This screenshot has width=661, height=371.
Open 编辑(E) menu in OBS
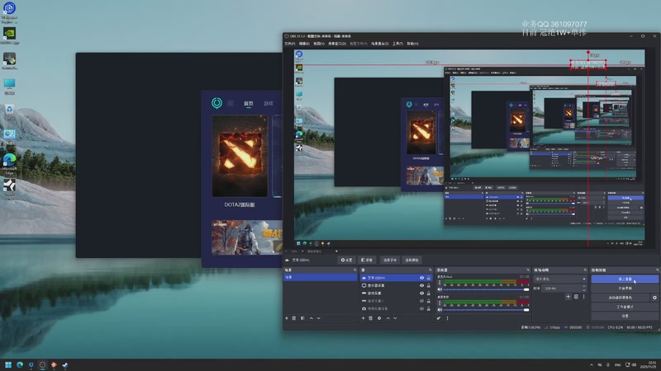304,44
